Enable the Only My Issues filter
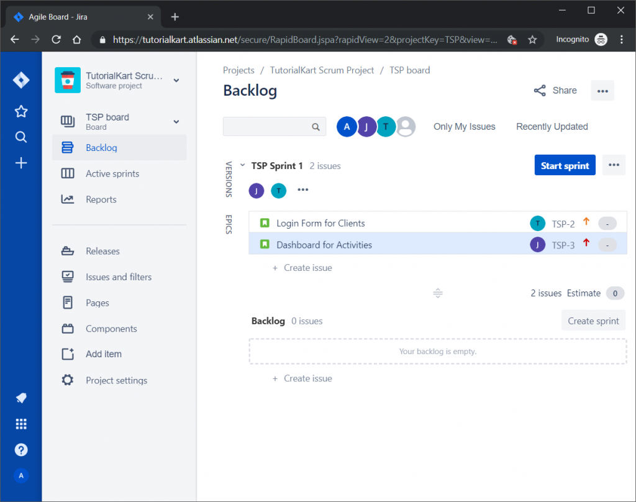636x502 pixels. point(464,126)
